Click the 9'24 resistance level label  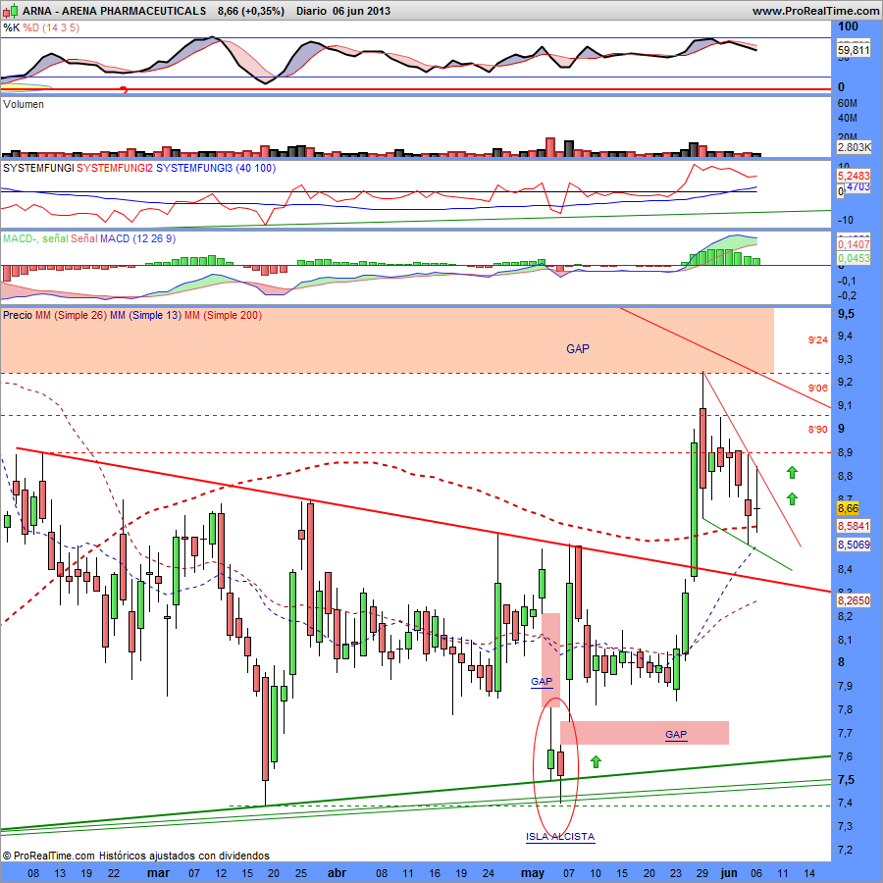(x=817, y=340)
